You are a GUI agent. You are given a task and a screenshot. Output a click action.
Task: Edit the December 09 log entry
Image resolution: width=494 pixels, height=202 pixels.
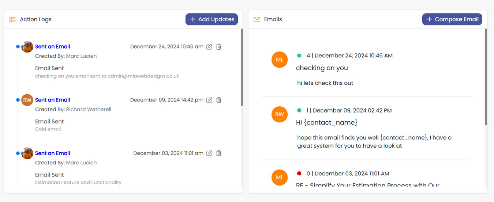(x=209, y=100)
